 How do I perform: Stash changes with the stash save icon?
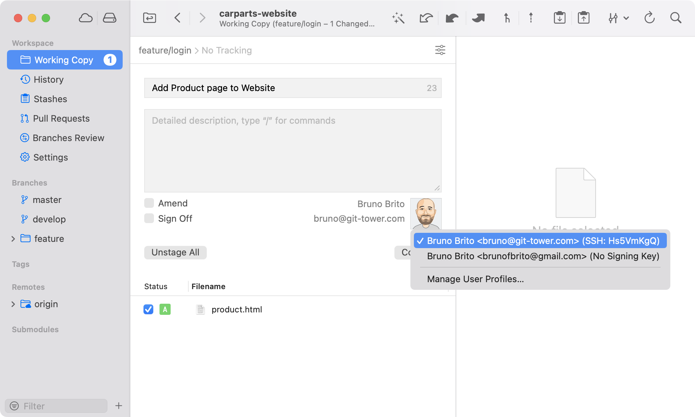[559, 18]
